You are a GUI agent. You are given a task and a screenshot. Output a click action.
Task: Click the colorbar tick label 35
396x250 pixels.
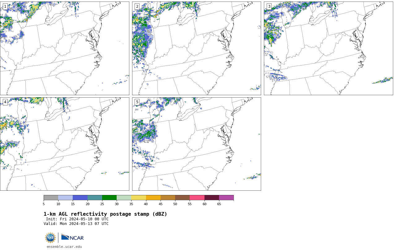(x=131, y=204)
